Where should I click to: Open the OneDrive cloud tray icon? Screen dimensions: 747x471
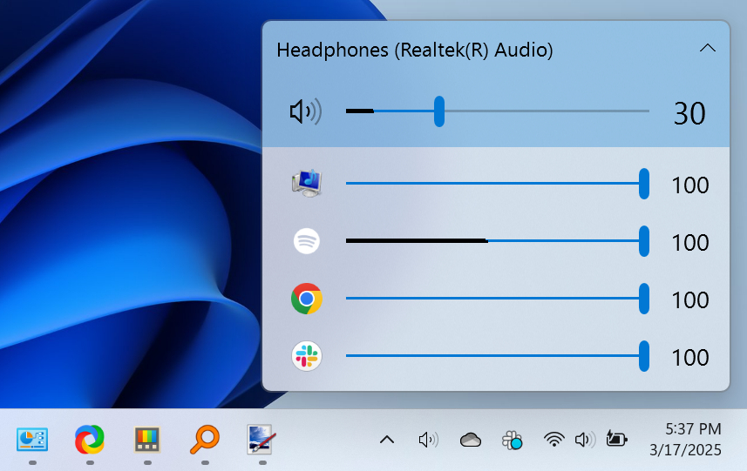click(x=471, y=440)
